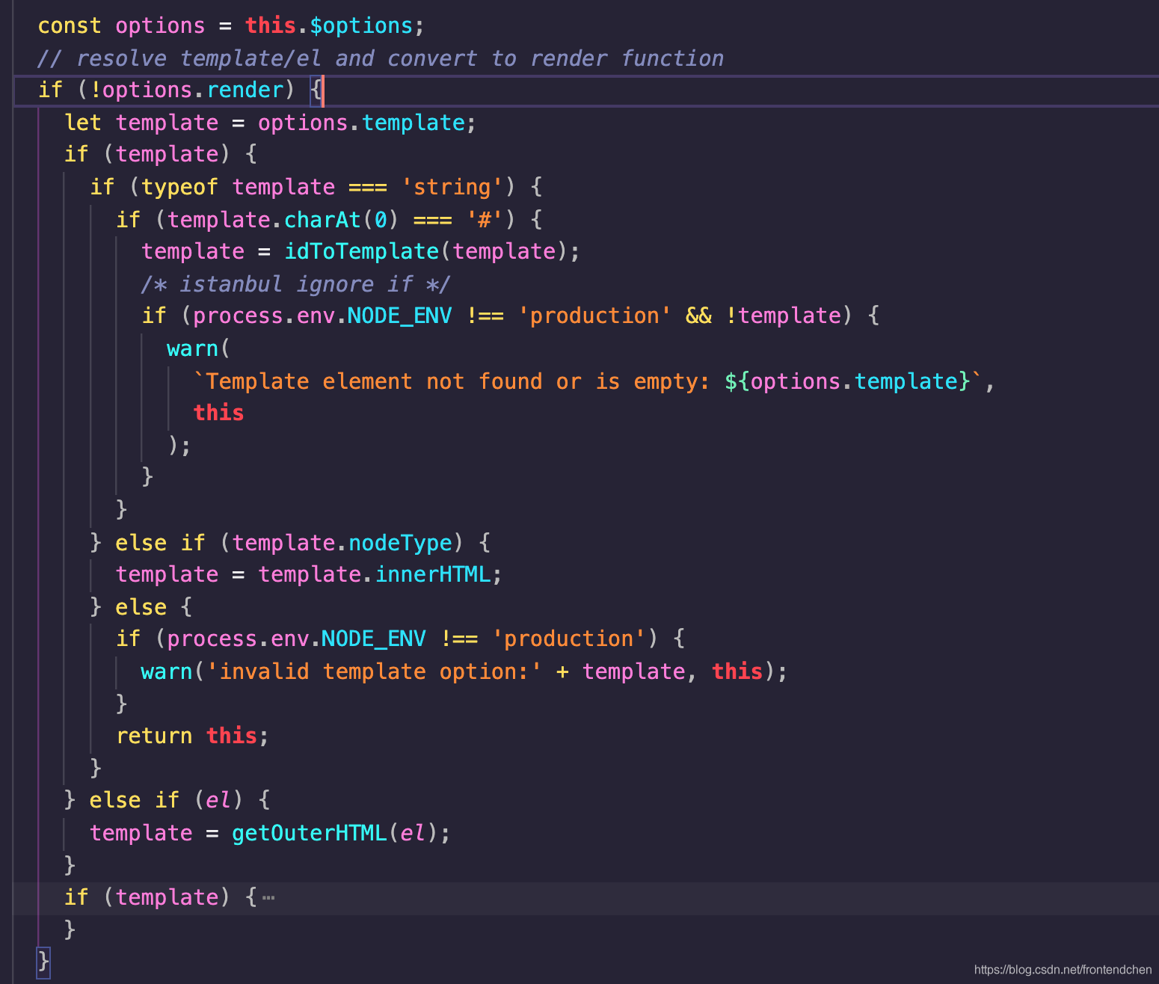Click the '} else {' line

tap(141, 607)
